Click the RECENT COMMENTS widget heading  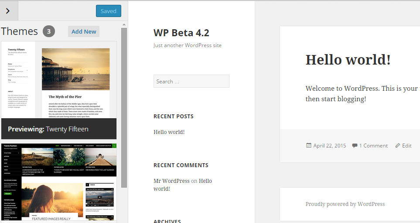pos(181,165)
